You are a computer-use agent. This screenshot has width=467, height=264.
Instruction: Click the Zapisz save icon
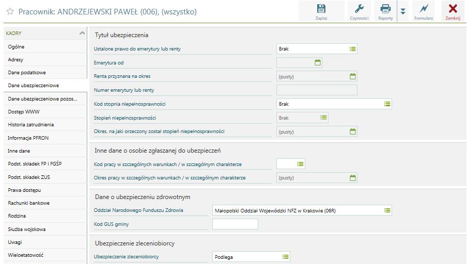(x=321, y=9)
